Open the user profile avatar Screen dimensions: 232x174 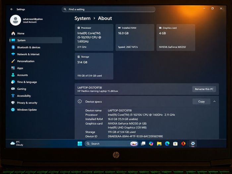(x=15, y=20)
